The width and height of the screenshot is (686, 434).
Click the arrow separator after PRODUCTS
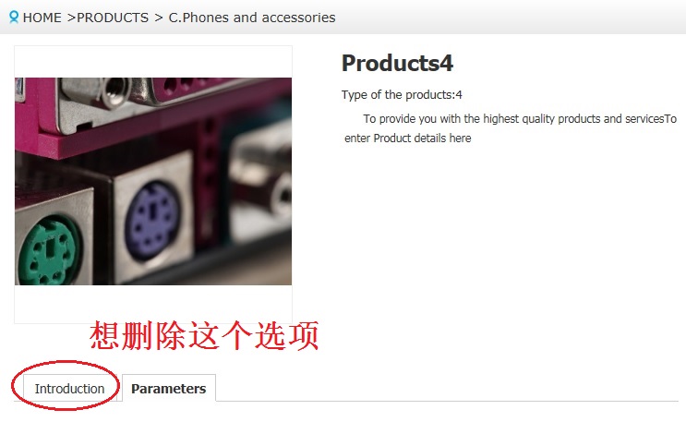click(x=159, y=18)
